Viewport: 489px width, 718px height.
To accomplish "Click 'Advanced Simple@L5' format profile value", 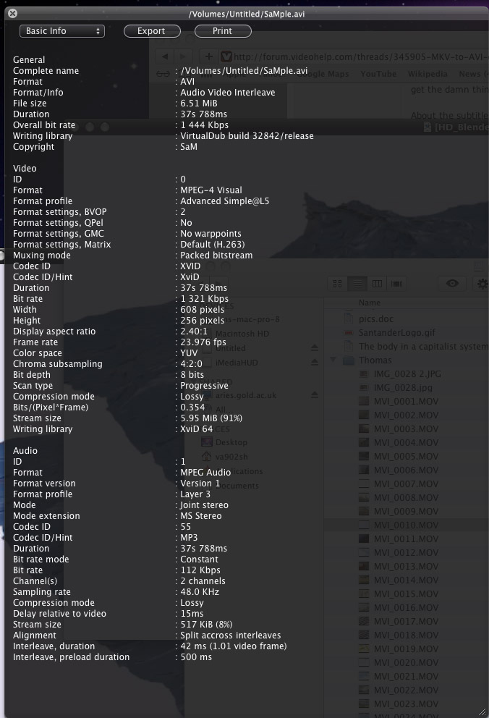I will pyautogui.click(x=224, y=200).
